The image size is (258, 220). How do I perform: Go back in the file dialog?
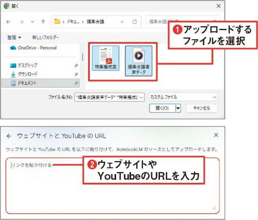[8, 22]
